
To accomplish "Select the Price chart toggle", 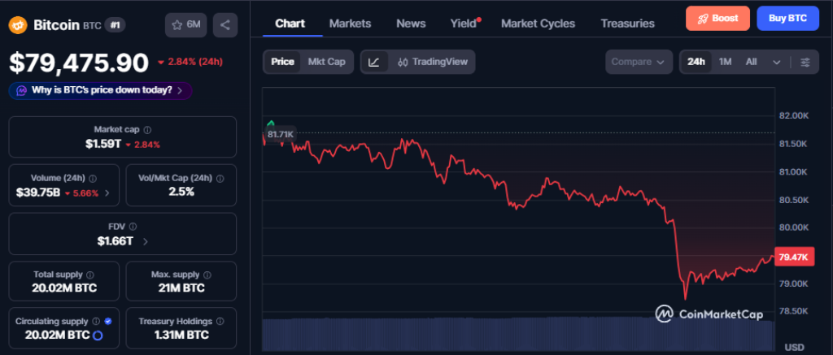I will [282, 62].
